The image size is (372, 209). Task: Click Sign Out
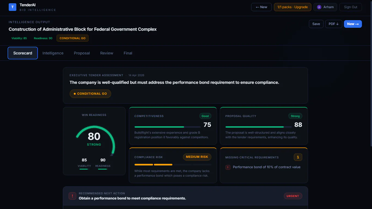350,7
